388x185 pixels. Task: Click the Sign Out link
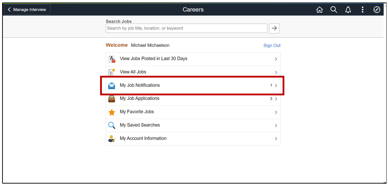coord(272,46)
